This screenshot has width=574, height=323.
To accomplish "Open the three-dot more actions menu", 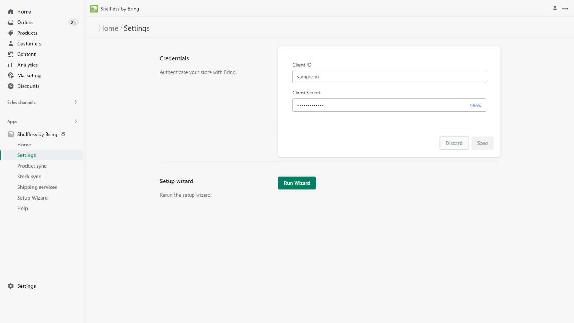I will 565,9.
